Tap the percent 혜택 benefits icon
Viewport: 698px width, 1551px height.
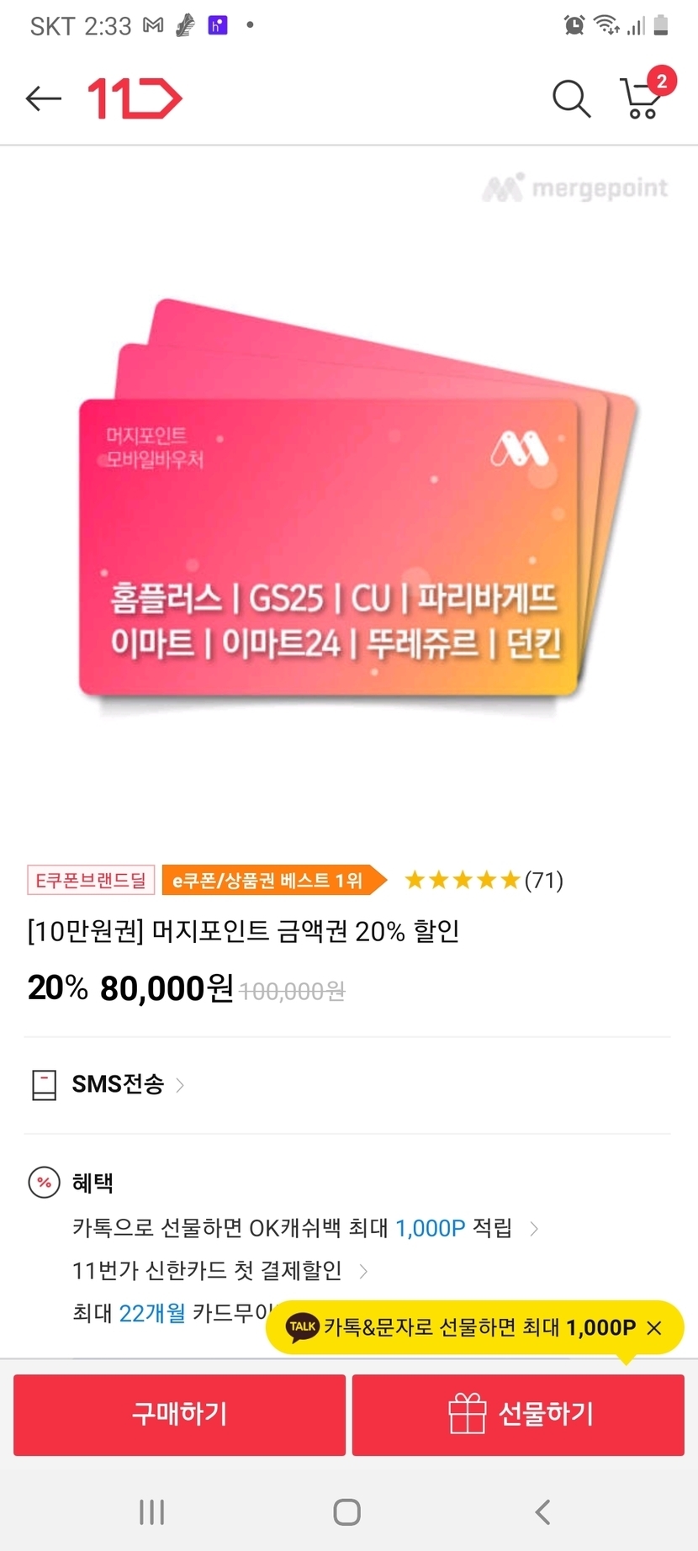[45, 1183]
